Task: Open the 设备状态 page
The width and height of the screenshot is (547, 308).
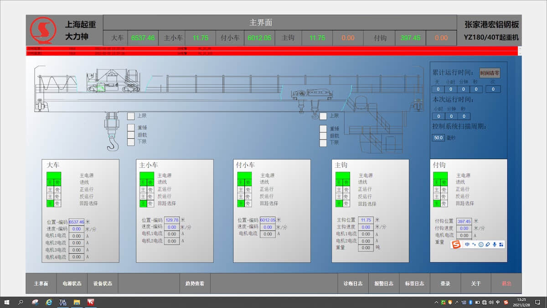Action: point(103,283)
